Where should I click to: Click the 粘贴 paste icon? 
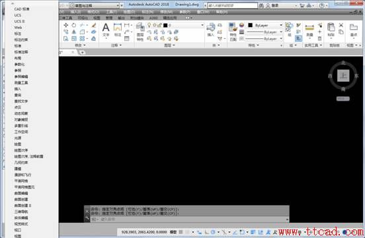[331, 30]
